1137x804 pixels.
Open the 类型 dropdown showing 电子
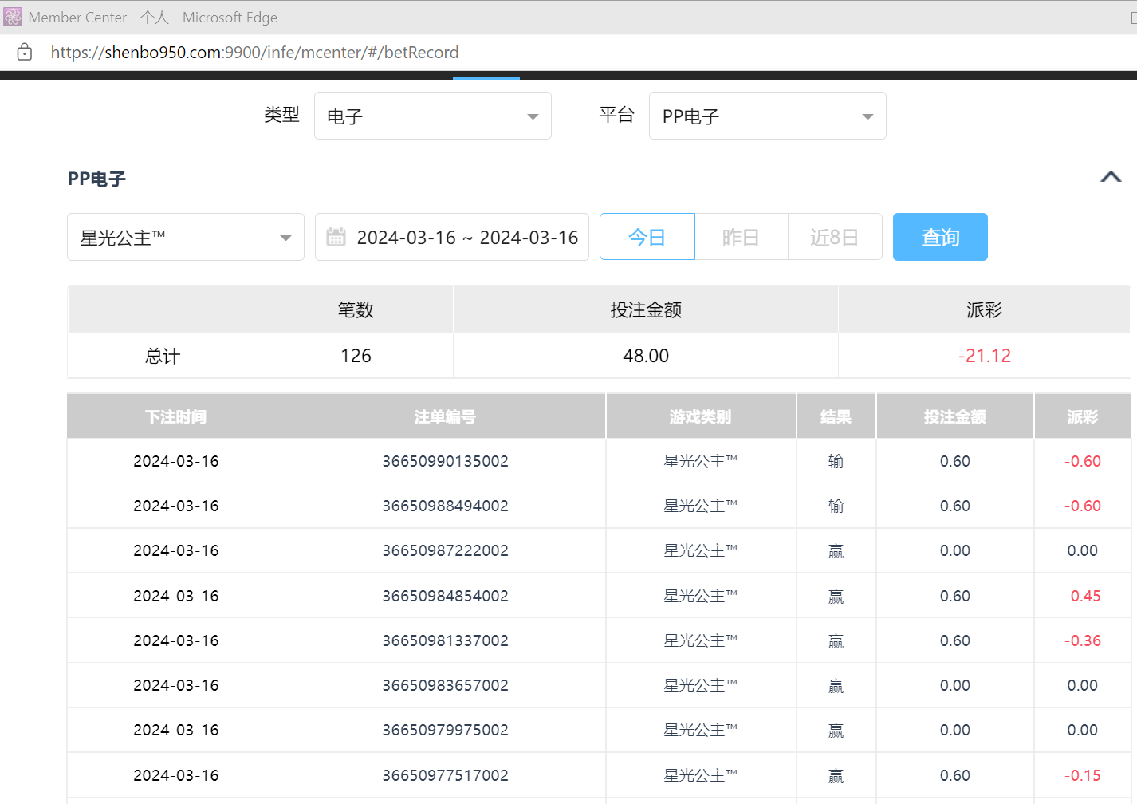432,116
